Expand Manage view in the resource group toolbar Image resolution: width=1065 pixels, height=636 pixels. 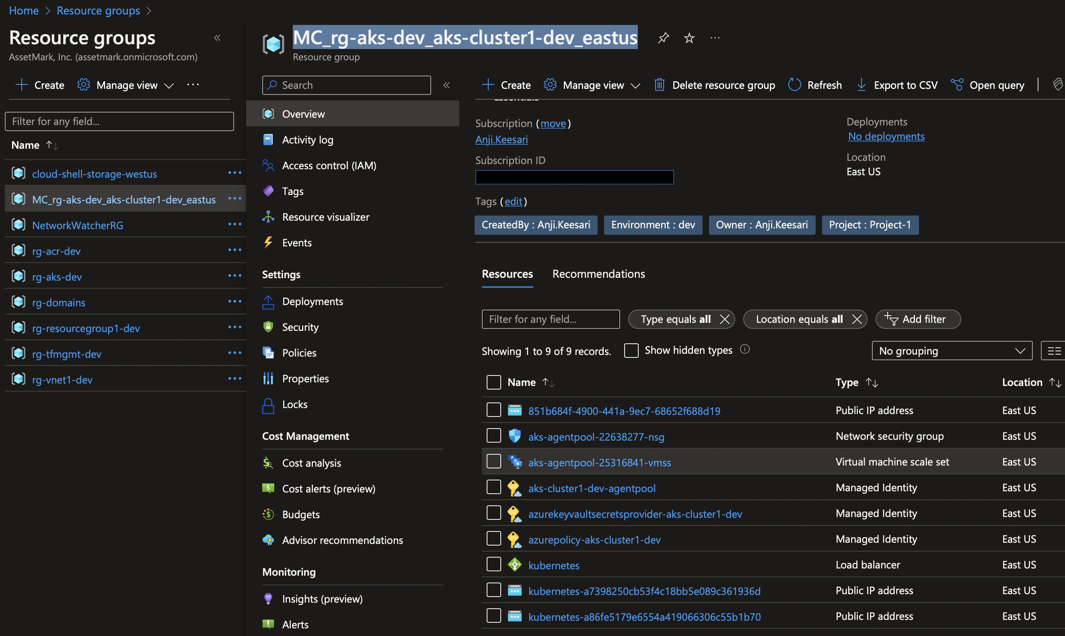(x=592, y=85)
